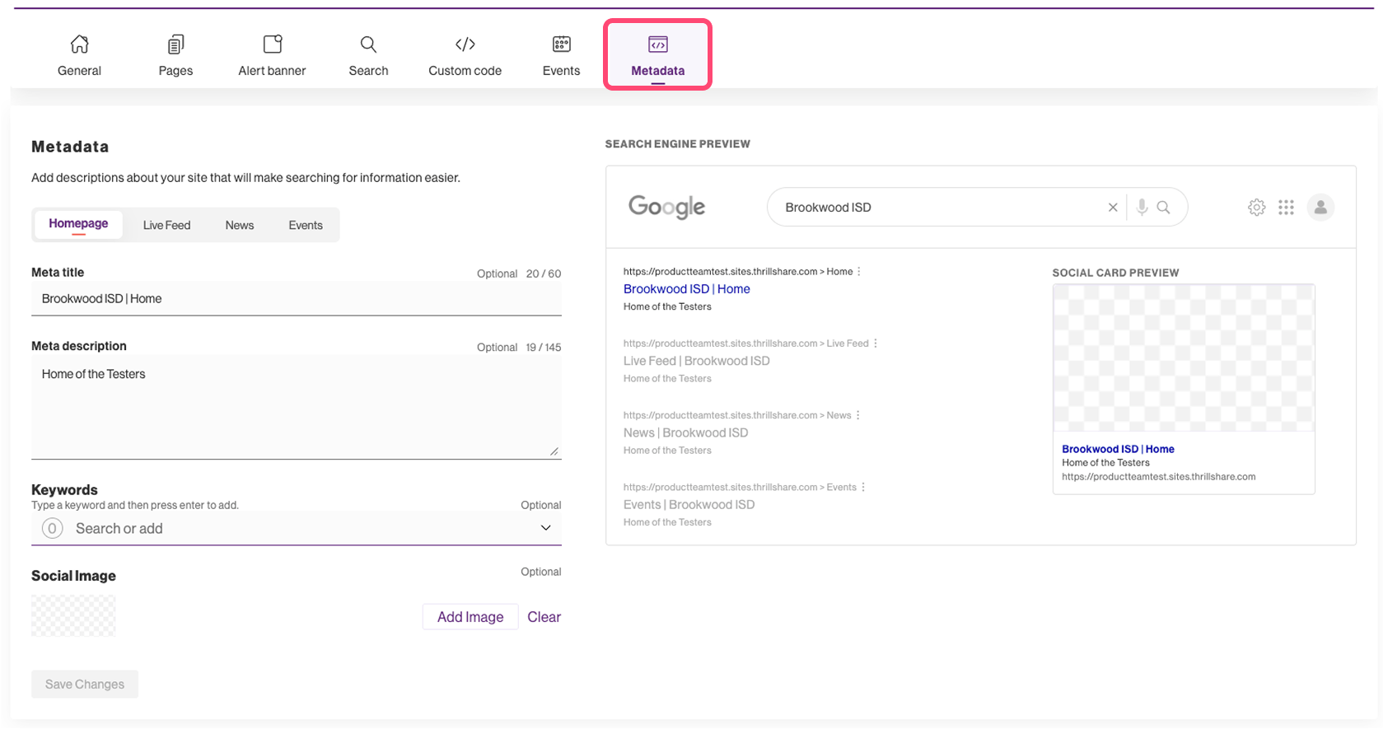Click the Save Changes button

tap(85, 685)
